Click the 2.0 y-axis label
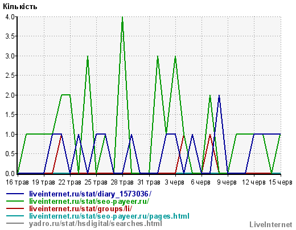The image size is (296, 230). pos(10,95)
